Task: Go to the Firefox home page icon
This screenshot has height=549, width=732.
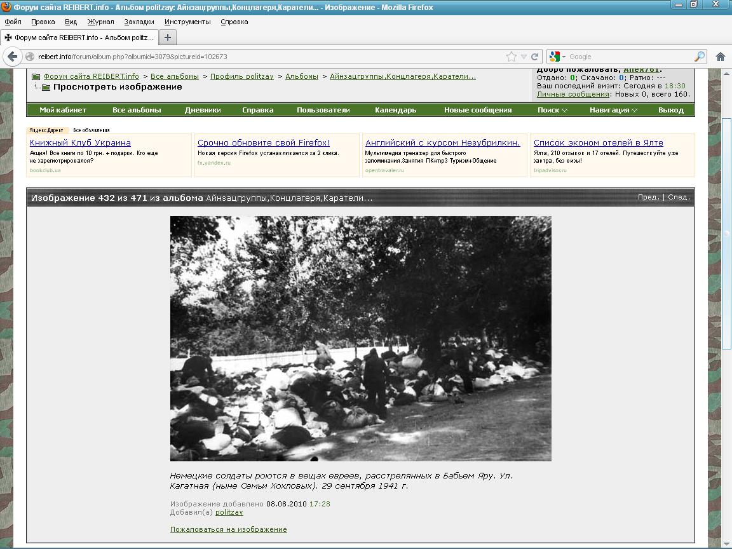Action: tap(721, 57)
